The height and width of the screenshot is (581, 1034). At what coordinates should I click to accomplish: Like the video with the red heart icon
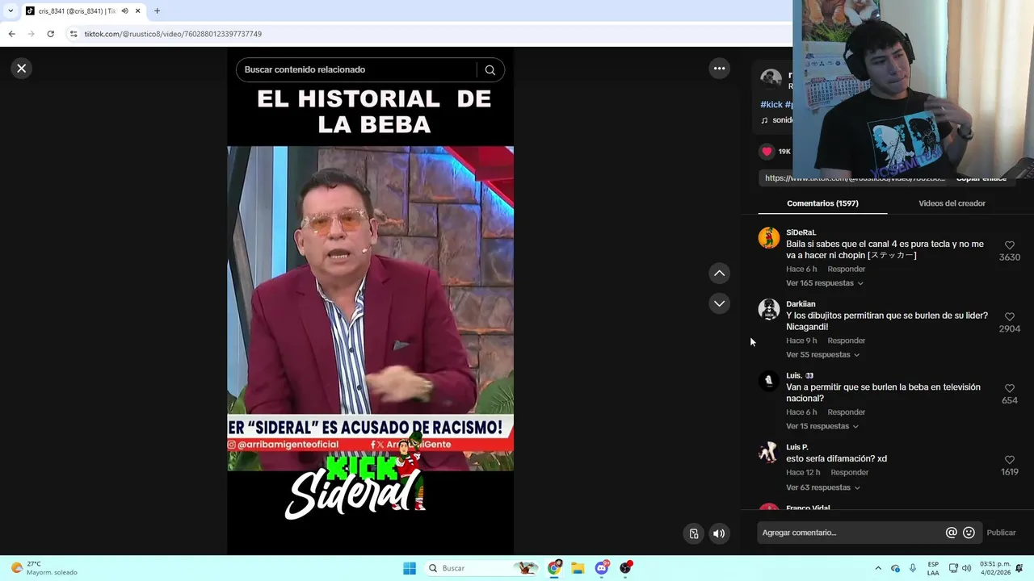767,152
